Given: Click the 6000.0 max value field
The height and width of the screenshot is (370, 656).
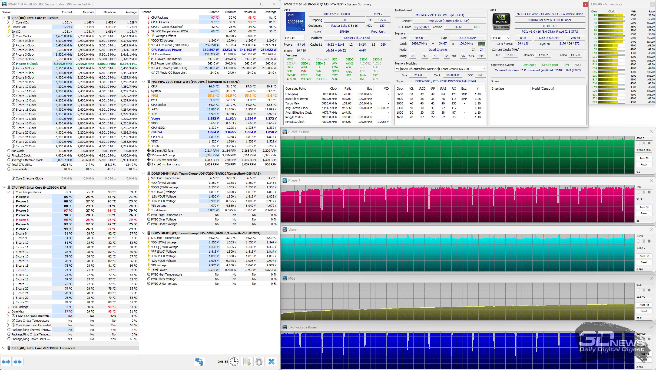Looking at the screenshot, I should coord(644,138).
